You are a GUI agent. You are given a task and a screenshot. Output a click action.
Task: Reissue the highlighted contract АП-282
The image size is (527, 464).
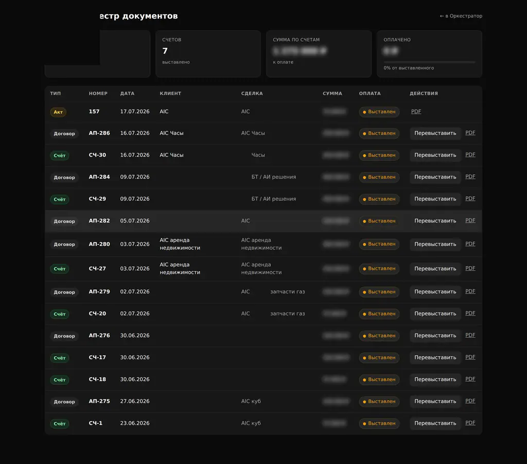click(x=435, y=221)
